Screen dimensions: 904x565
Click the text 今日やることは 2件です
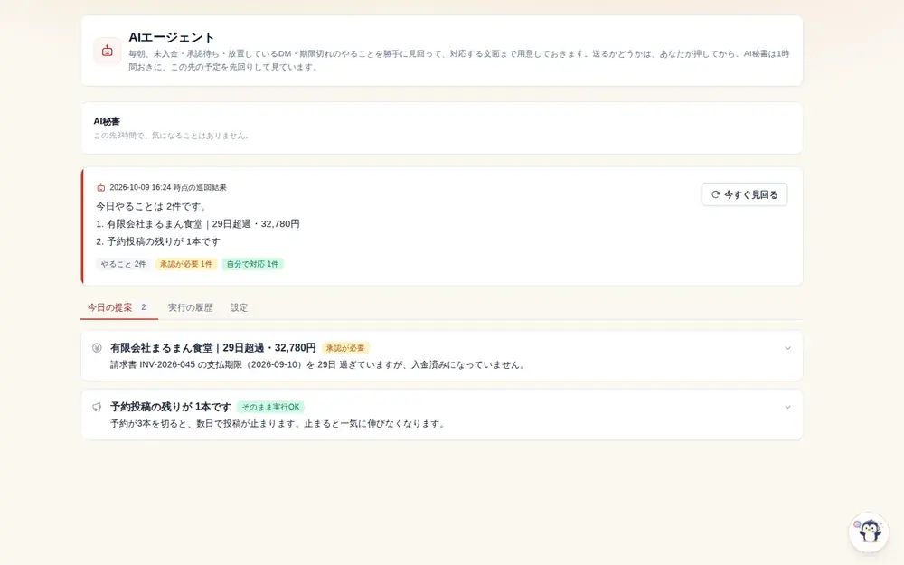[152, 206]
